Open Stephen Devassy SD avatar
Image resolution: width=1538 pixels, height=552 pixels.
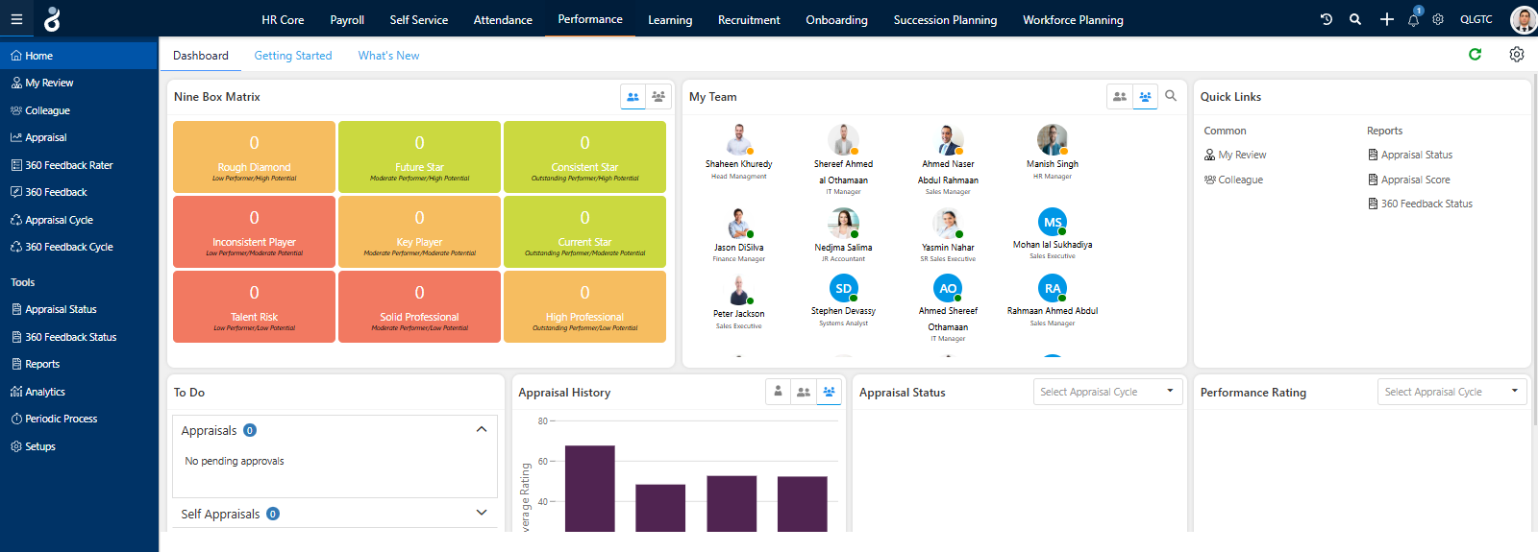click(x=843, y=288)
